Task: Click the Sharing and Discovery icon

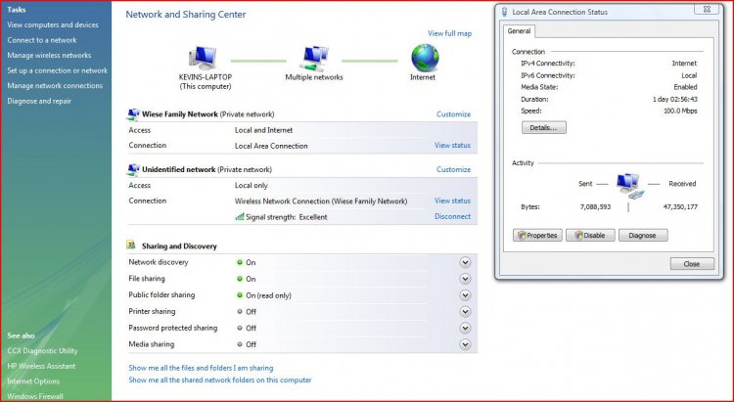Action: 132,246
